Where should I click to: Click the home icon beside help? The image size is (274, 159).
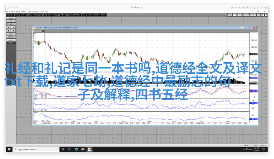click(x=262, y=15)
